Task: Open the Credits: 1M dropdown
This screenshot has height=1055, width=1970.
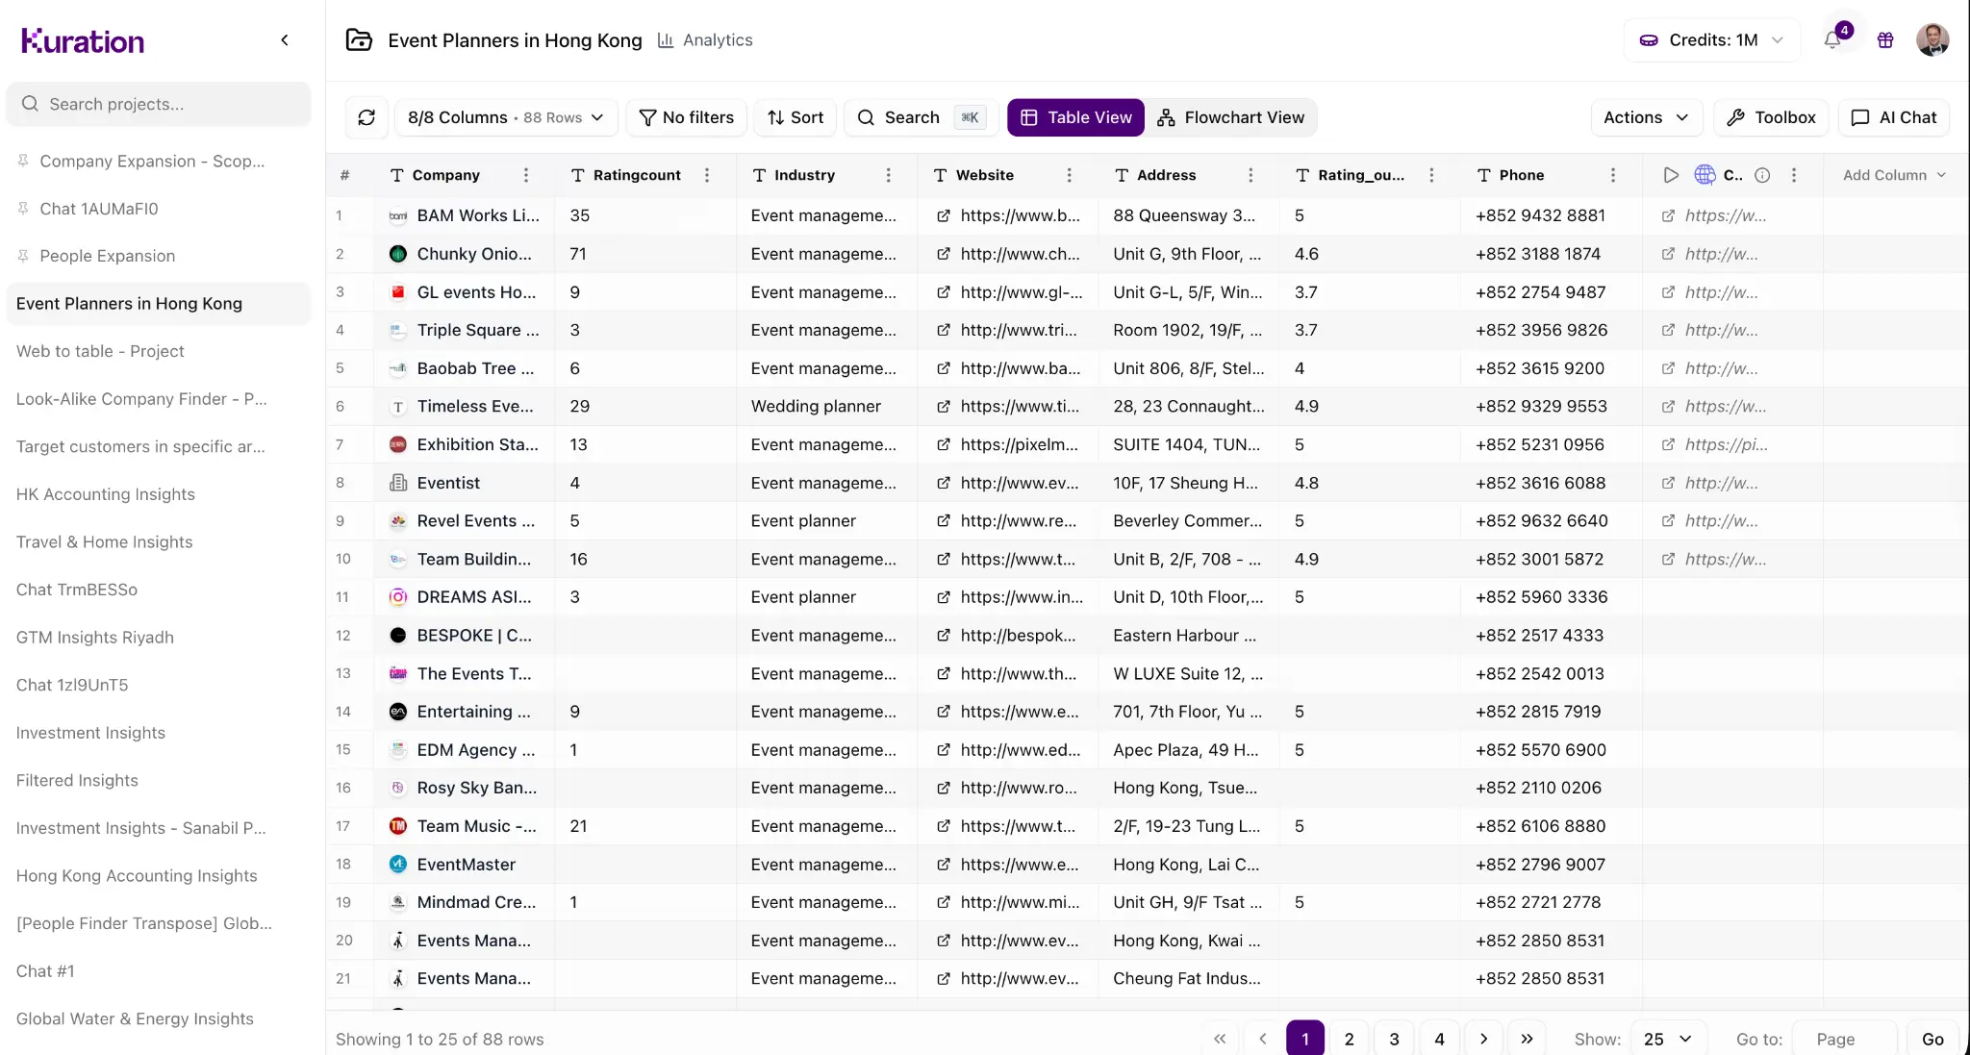Action: click(1712, 40)
